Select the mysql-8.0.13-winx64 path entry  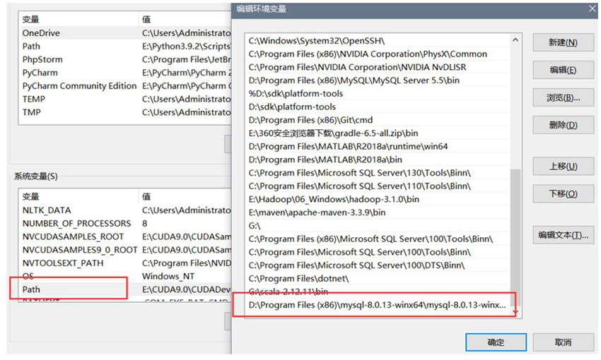click(x=377, y=305)
